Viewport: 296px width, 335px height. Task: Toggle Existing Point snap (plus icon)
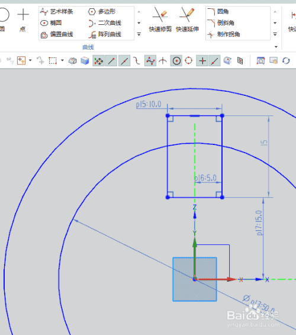pyautogui.click(x=202, y=61)
